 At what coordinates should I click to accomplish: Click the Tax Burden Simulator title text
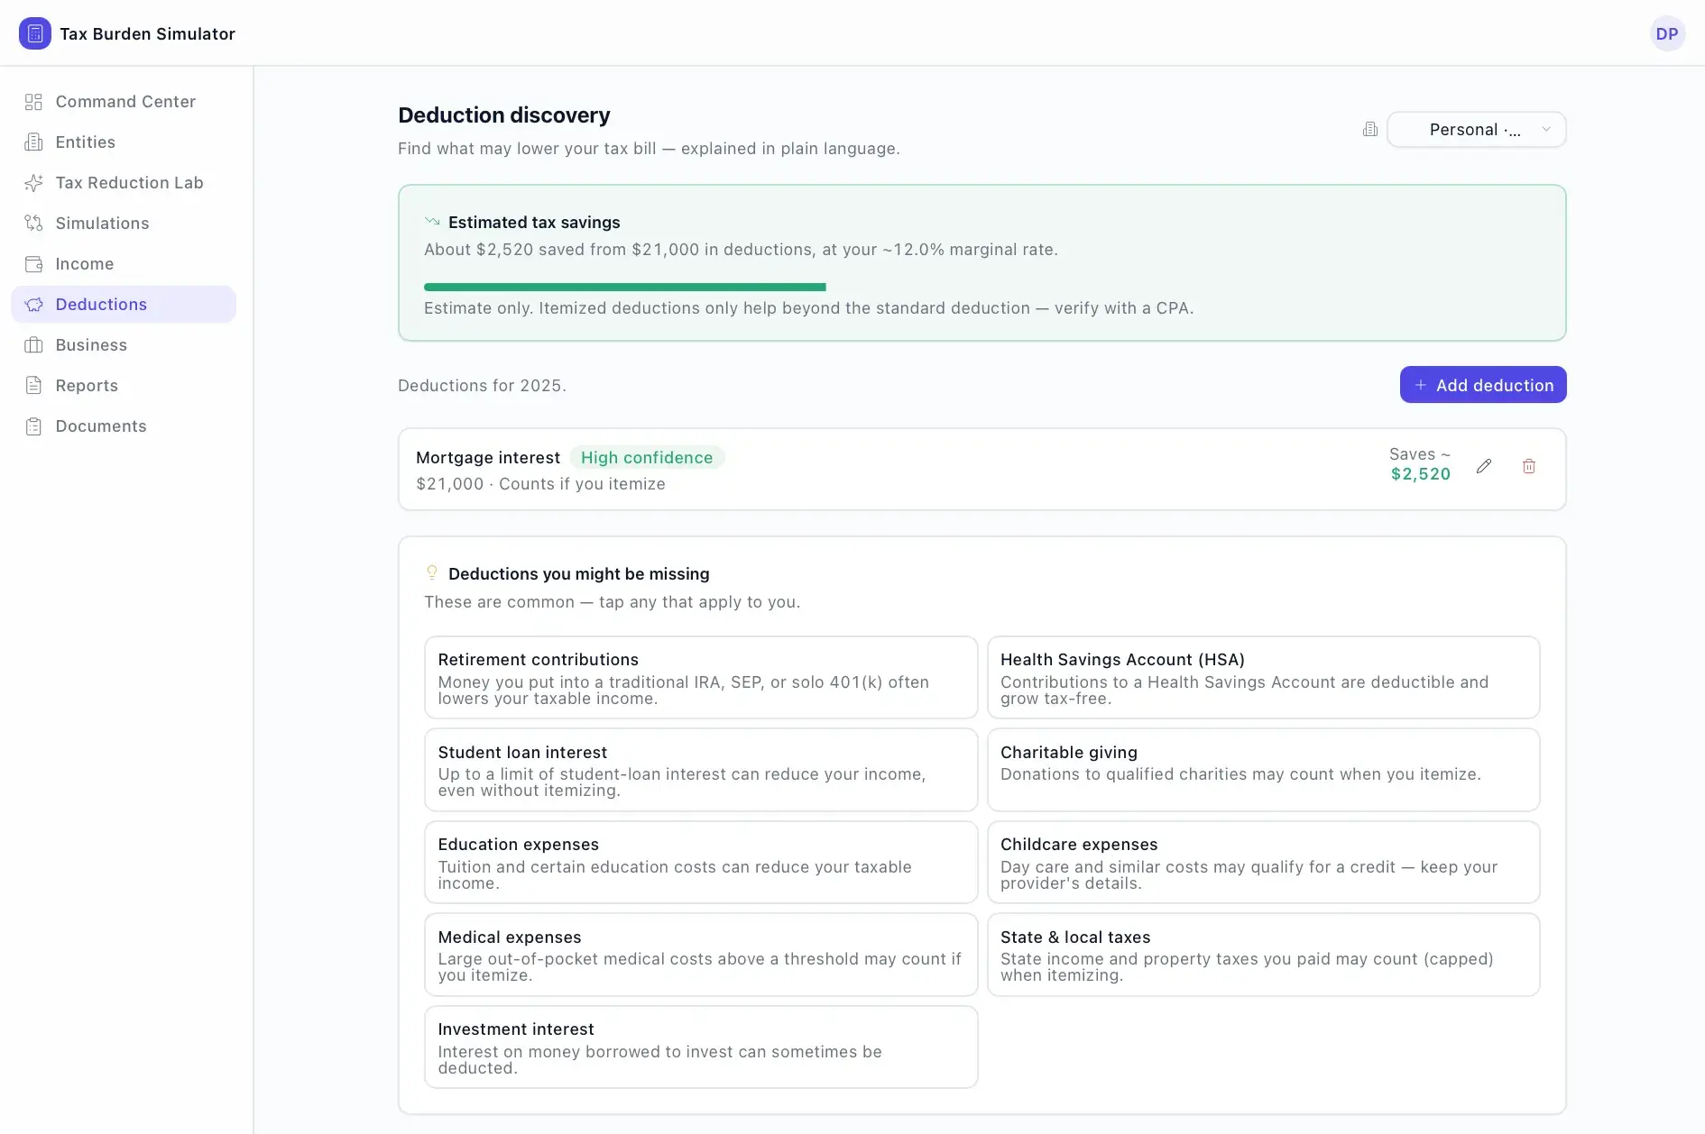(147, 34)
